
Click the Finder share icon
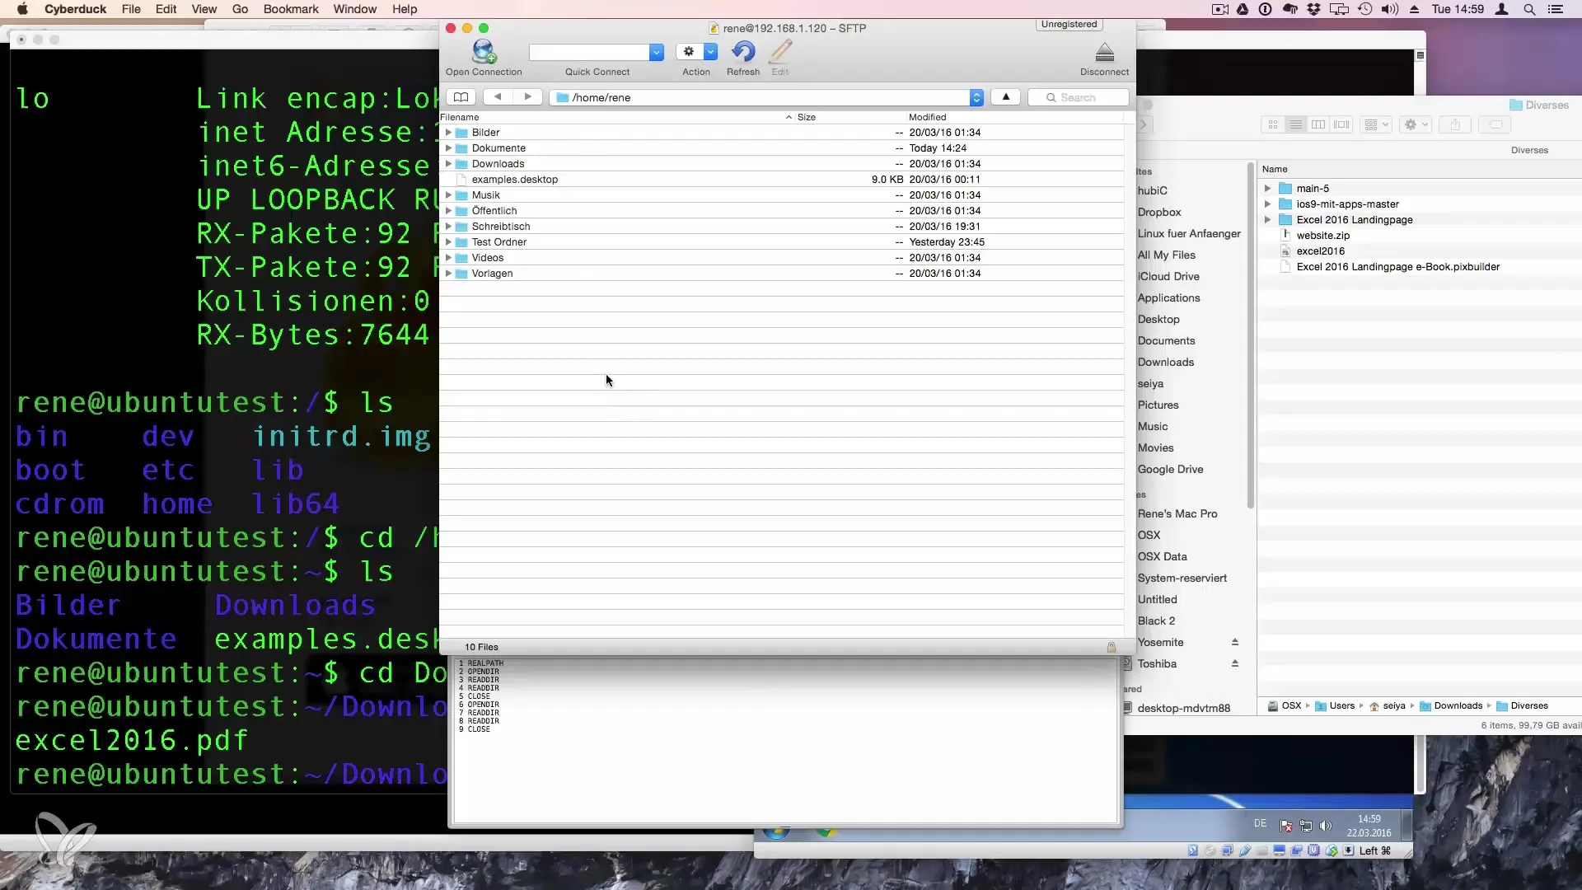click(1455, 124)
